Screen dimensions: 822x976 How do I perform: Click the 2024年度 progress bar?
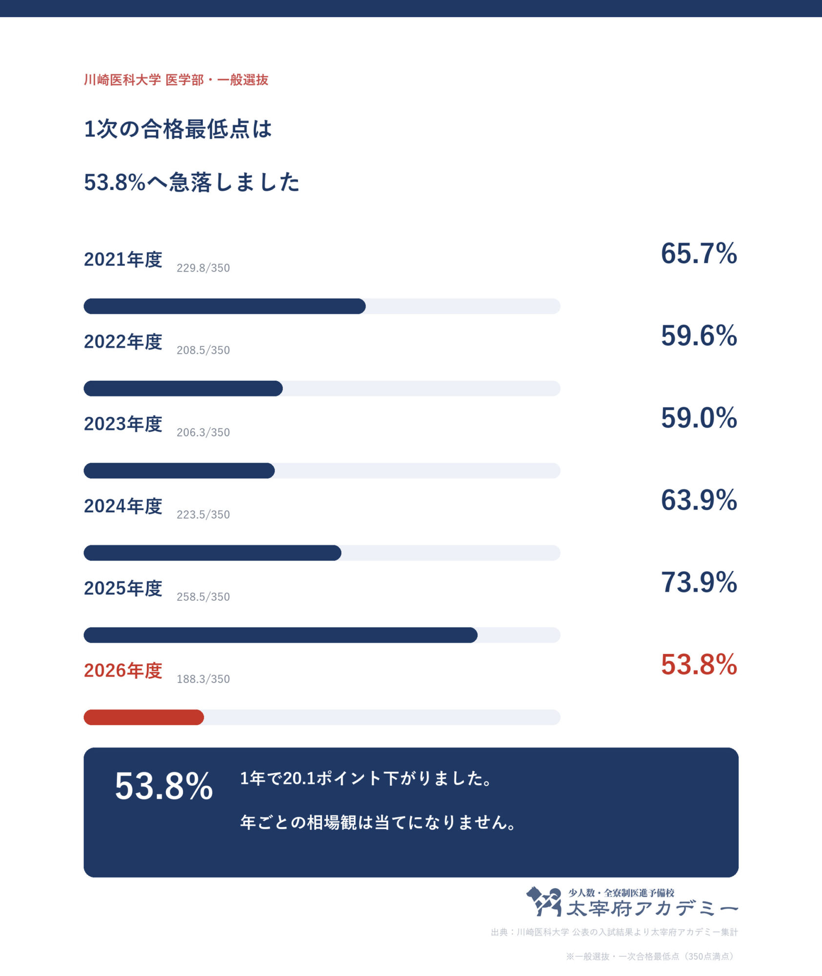(x=322, y=553)
